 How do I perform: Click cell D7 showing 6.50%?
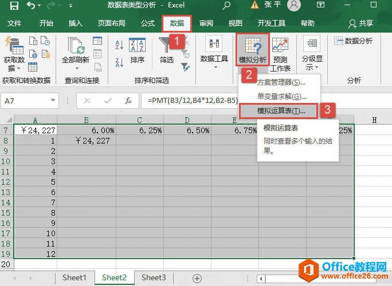point(187,130)
